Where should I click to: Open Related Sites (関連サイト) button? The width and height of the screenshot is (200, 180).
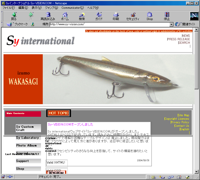click(185, 24)
